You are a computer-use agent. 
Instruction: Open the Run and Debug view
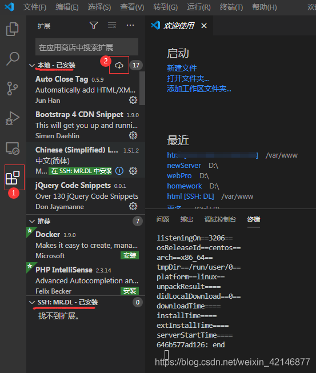click(x=13, y=118)
